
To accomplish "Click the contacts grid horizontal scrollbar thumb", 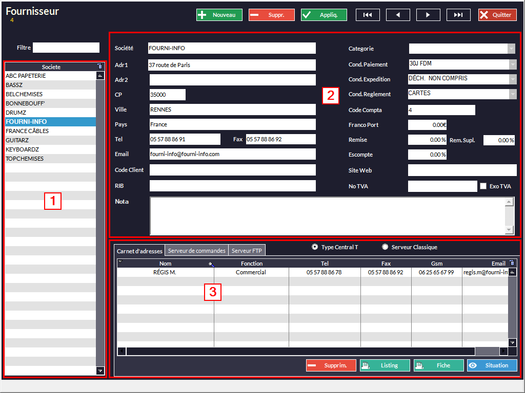I will coord(487,351).
